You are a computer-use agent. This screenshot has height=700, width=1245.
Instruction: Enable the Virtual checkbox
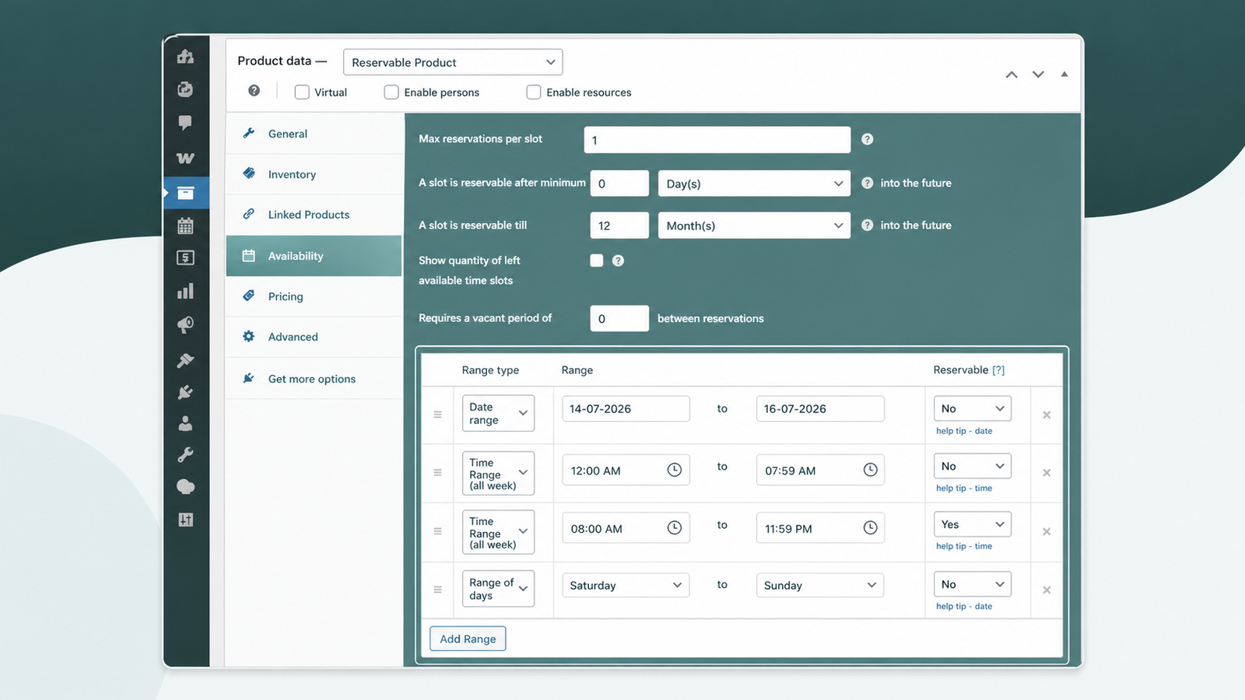(x=302, y=92)
